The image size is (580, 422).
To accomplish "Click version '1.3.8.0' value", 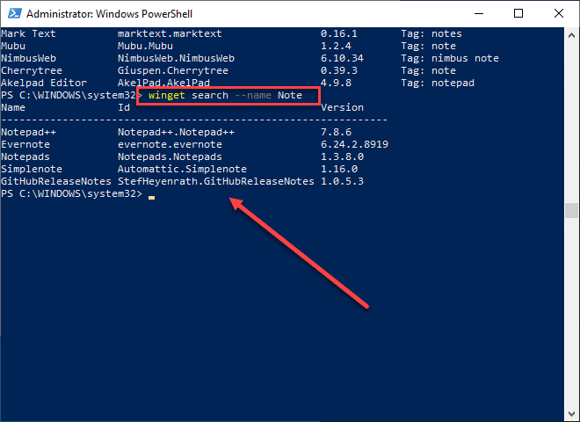I will pos(342,156).
